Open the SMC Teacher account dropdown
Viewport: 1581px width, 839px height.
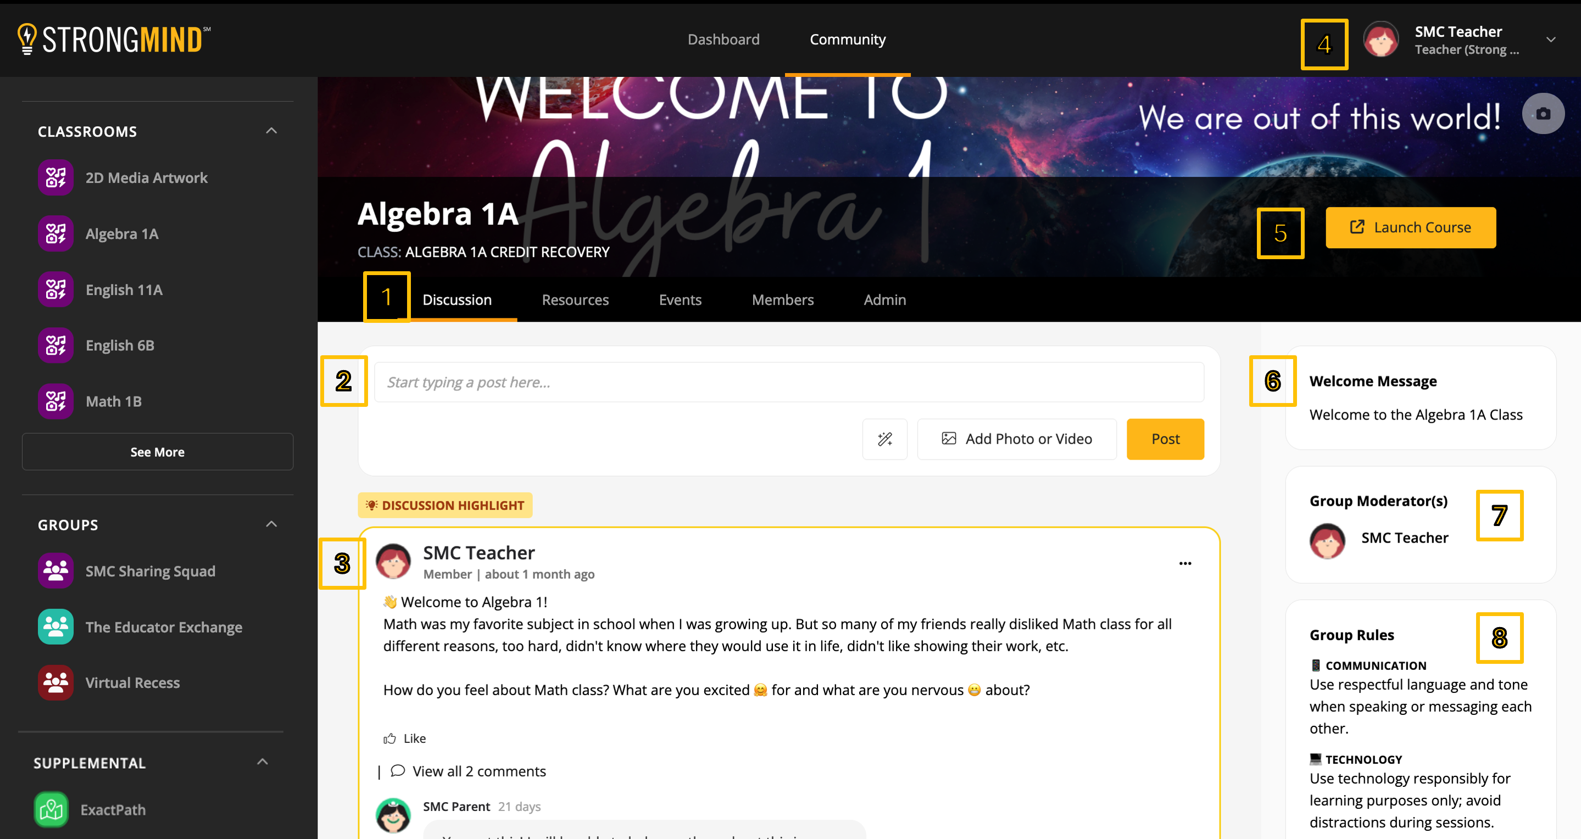coord(1551,39)
